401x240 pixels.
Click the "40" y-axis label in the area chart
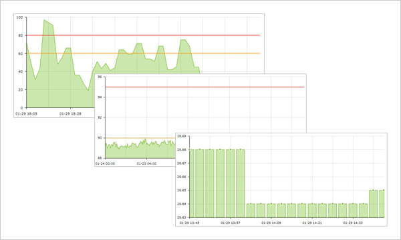tap(21, 71)
